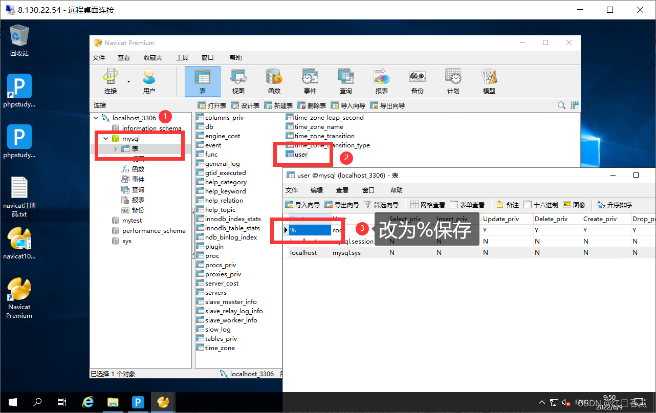Click the search magnifier icon in Navicat
This screenshot has height=413, width=656.
[x=561, y=105]
